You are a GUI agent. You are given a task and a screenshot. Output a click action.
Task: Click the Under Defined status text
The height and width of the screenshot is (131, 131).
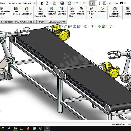click(x=119, y=124)
